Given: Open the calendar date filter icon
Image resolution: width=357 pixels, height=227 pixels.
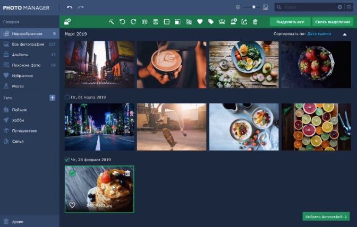Looking at the screenshot, I should coord(349,7).
